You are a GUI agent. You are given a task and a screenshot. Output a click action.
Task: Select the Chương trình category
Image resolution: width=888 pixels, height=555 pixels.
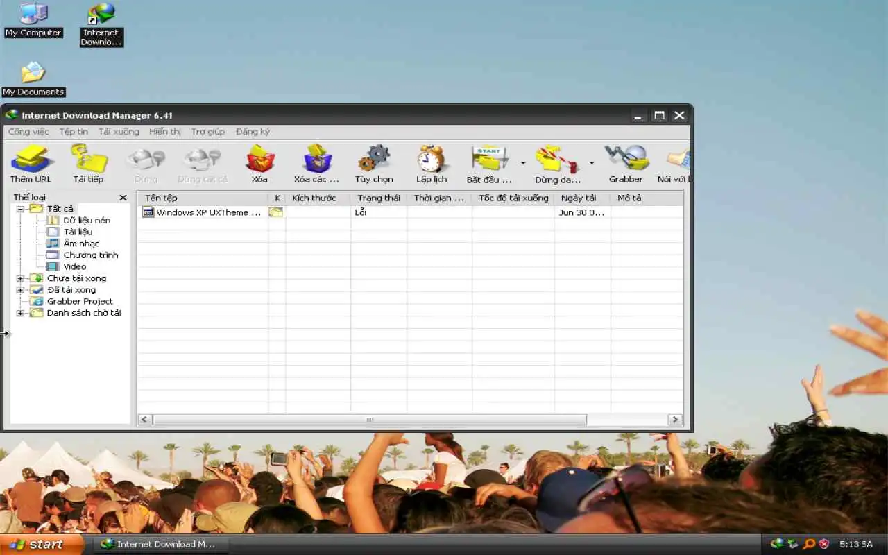pyautogui.click(x=83, y=255)
